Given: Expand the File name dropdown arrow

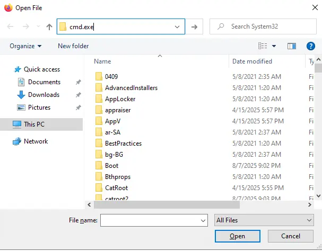Looking at the screenshot, I should 203,220.
